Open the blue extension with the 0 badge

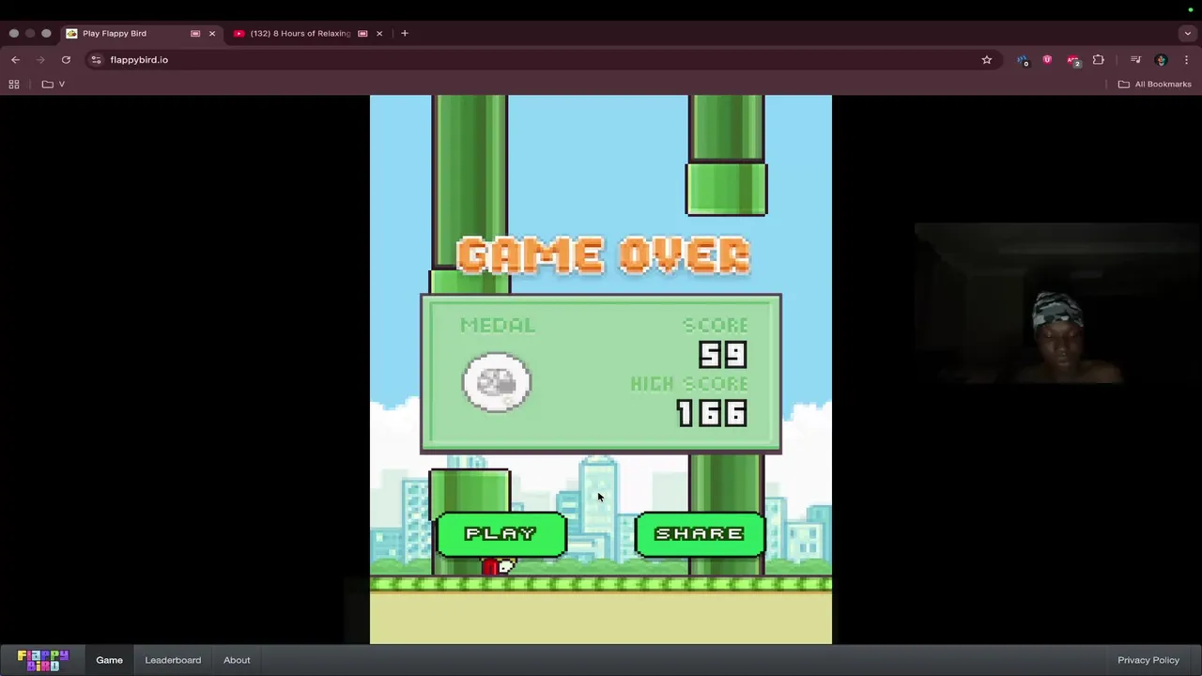(1023, 60)
